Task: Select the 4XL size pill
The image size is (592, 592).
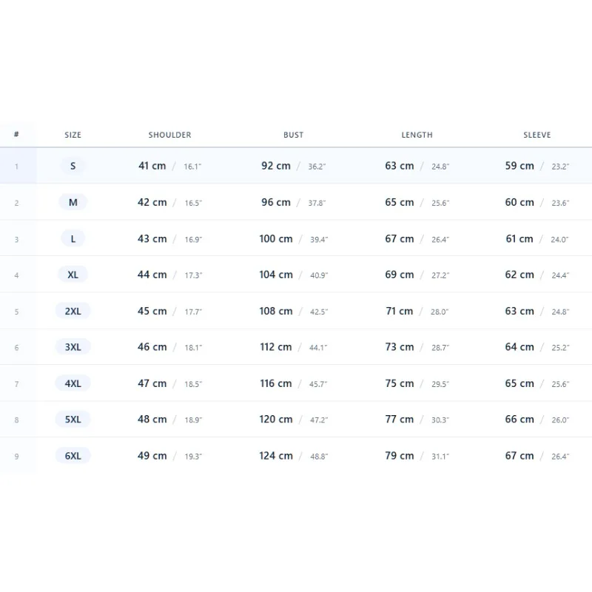Action: pyautogui.click(x=73, y=383)
